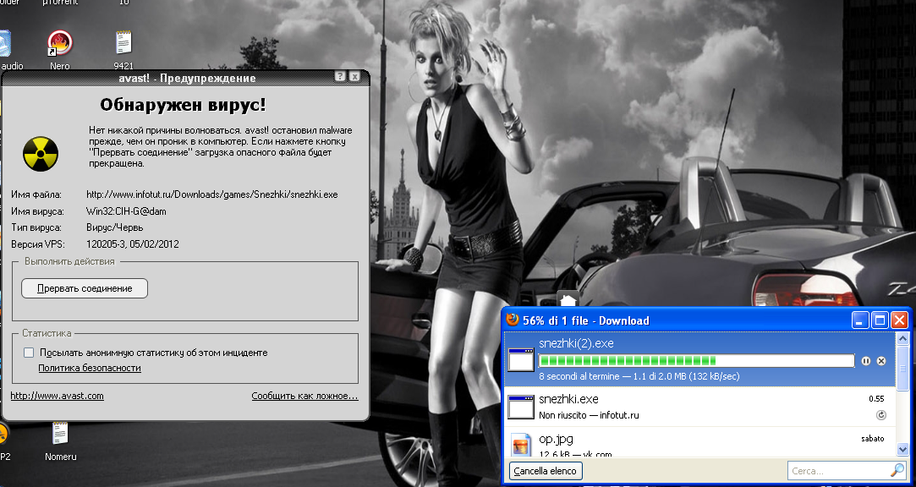This screenshot has height=487, width=916.
Task: Retry the failed snezhki.exe download
Action: pyautogui.click(x=881, y=415)
